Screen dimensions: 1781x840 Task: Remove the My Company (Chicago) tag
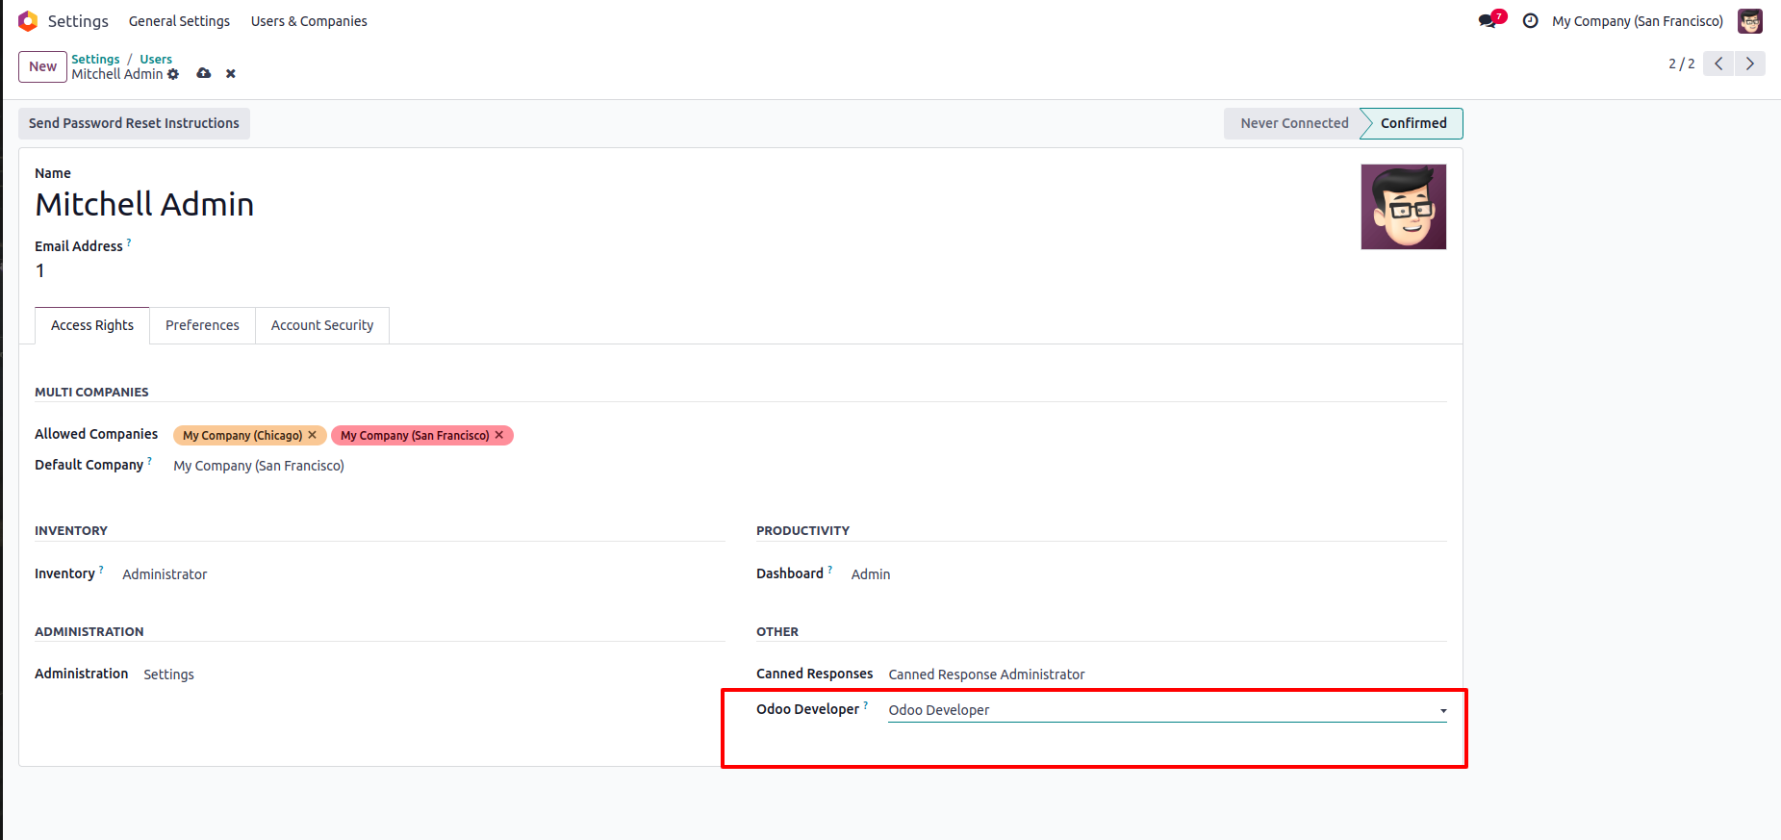(x=312, y=435)
